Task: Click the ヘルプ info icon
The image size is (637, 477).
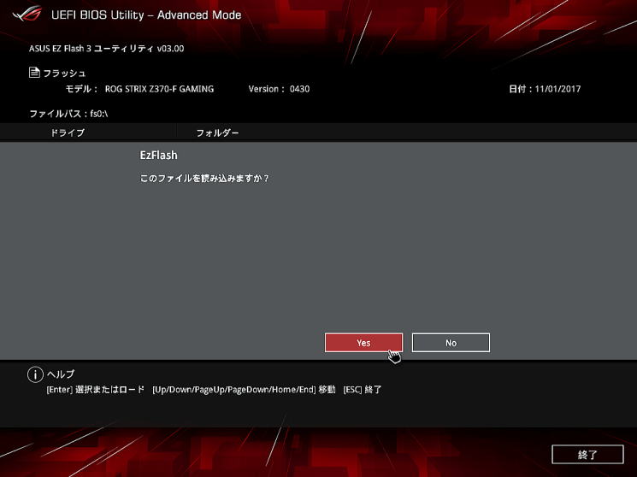Action: tap(35, 374)
